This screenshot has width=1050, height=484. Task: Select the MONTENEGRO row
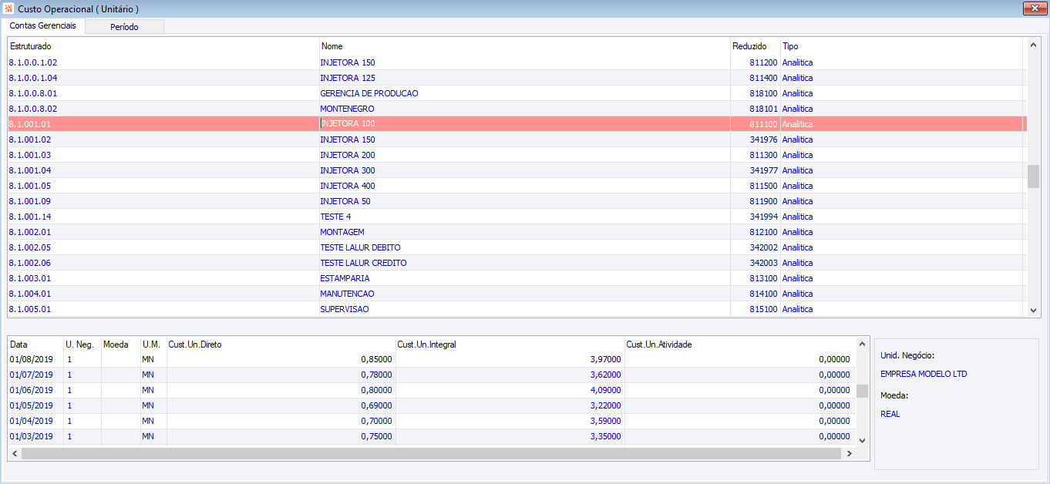517,109
